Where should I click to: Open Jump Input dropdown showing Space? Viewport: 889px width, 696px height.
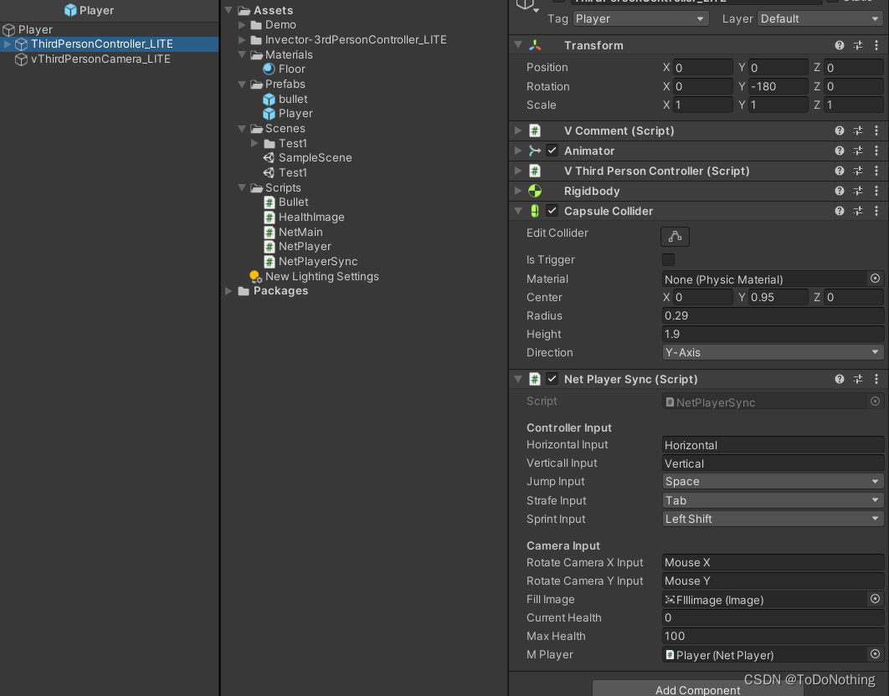point(772,482)
